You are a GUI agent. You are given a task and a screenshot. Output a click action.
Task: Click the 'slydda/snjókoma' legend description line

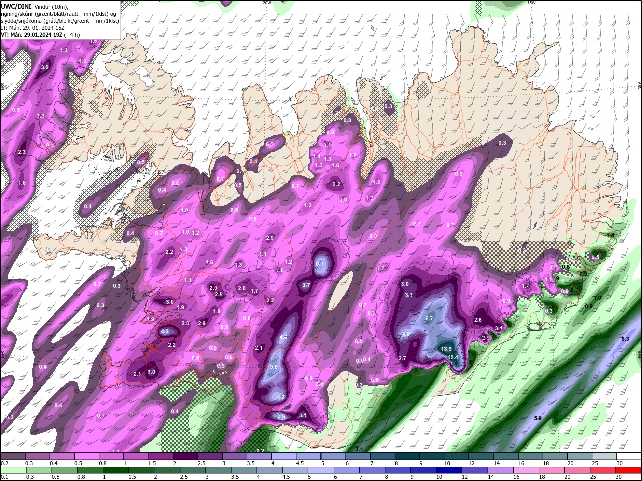60,21
